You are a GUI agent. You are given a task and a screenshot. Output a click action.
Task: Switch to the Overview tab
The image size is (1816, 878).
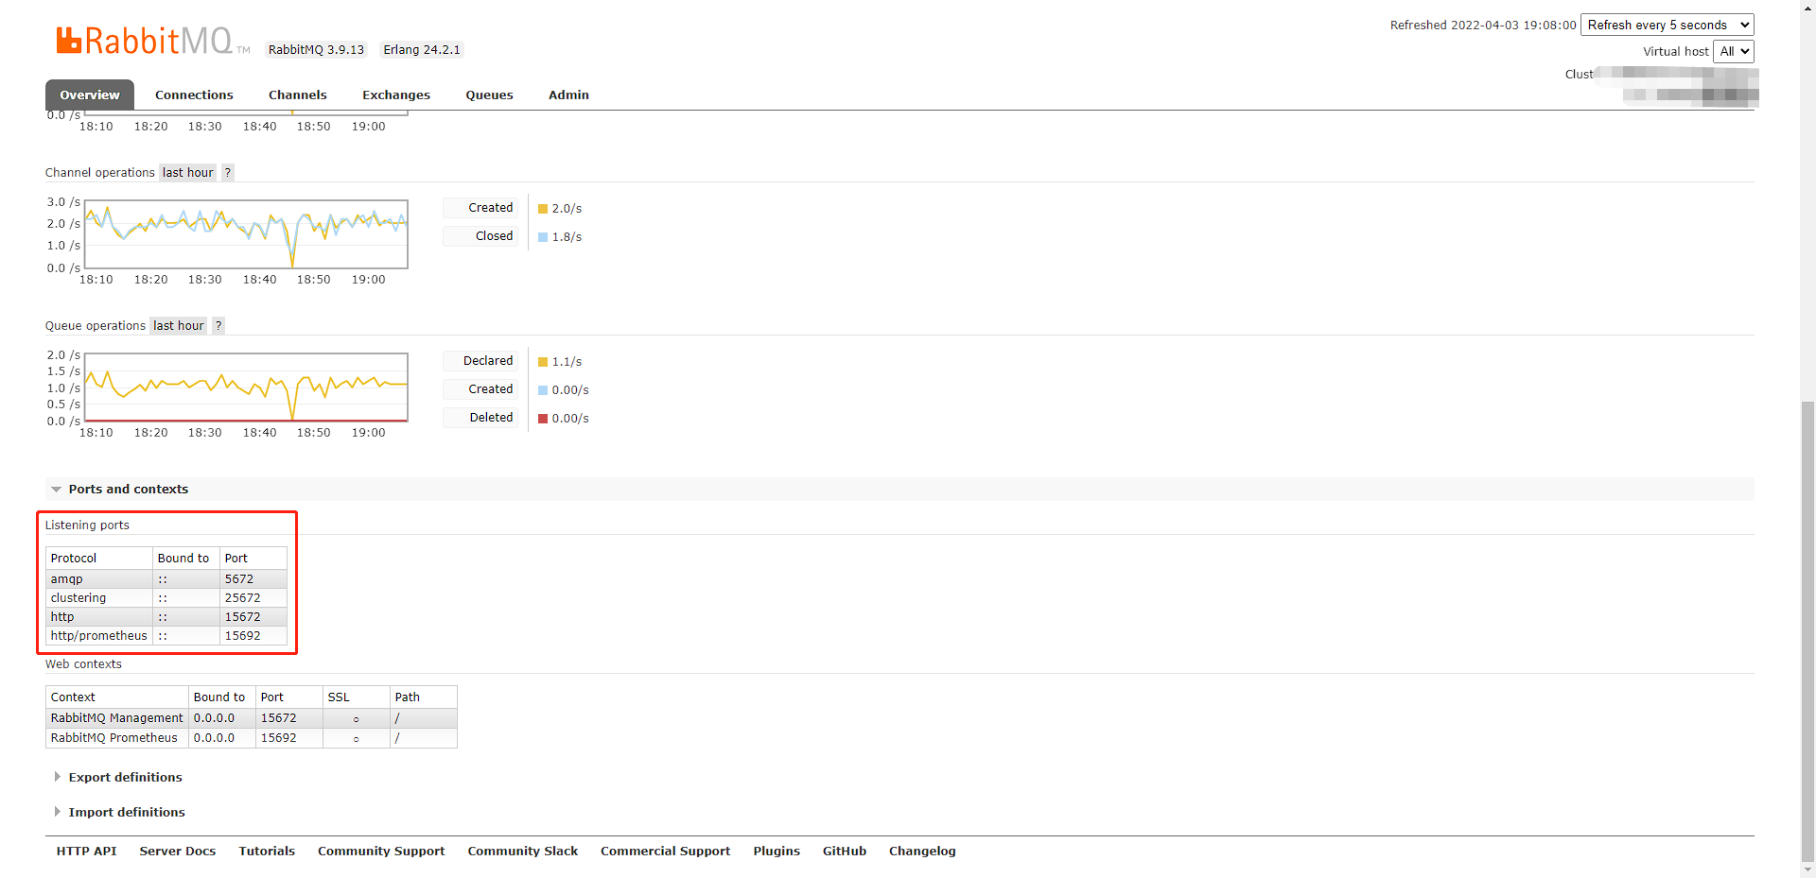click(x=90, y=95)
